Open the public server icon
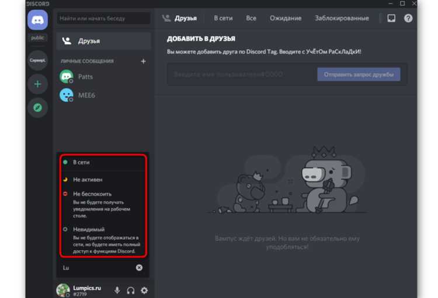 tap(38, 38)
